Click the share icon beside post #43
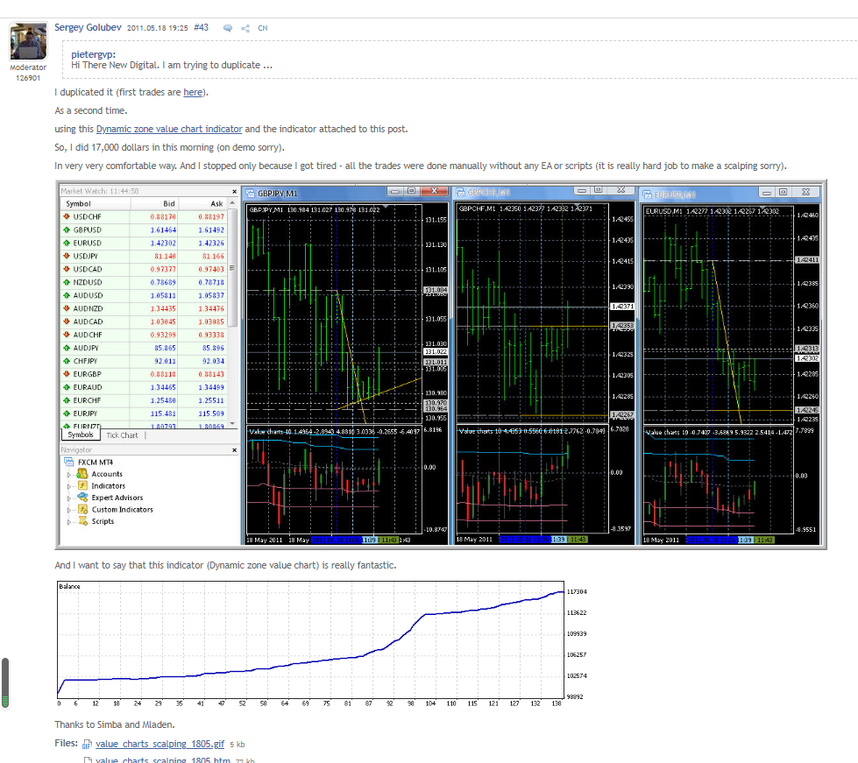The width and height of the screenshot is (858, 763). tap(245, 28)
